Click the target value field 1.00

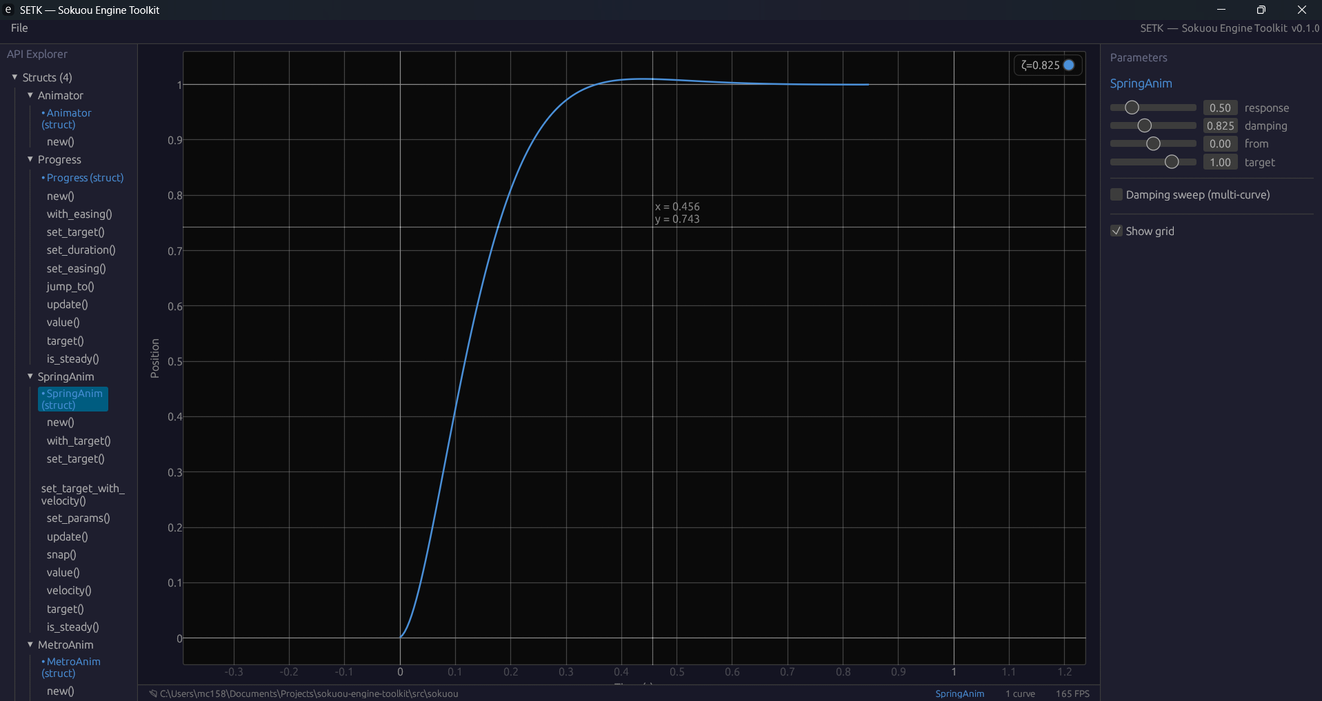1220,162
